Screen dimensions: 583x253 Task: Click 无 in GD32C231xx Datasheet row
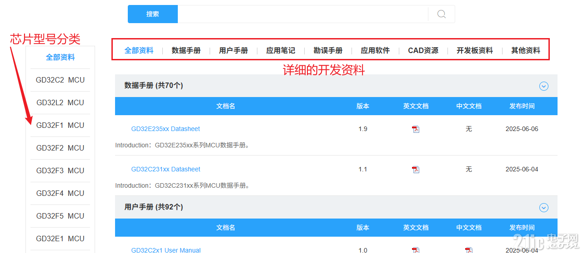pyautogui.click(x=469, y=170)
